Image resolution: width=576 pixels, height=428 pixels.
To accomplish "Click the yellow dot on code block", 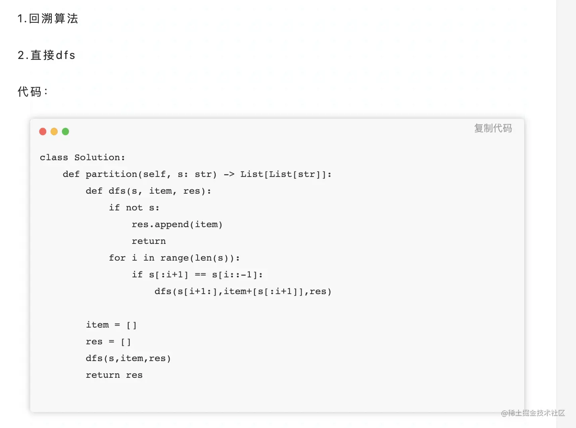I will point(54,132).
